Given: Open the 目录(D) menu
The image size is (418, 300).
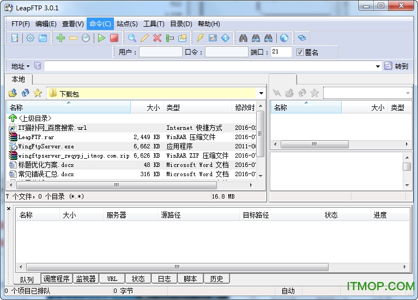Looking at the screenshot, I should click(x=181, y=24).
